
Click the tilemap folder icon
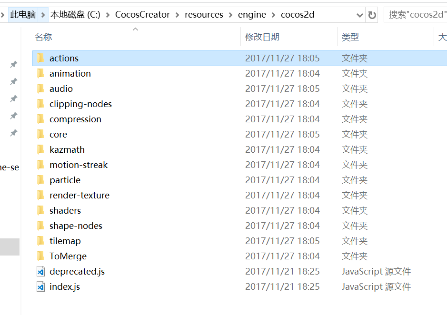(40, 241)
